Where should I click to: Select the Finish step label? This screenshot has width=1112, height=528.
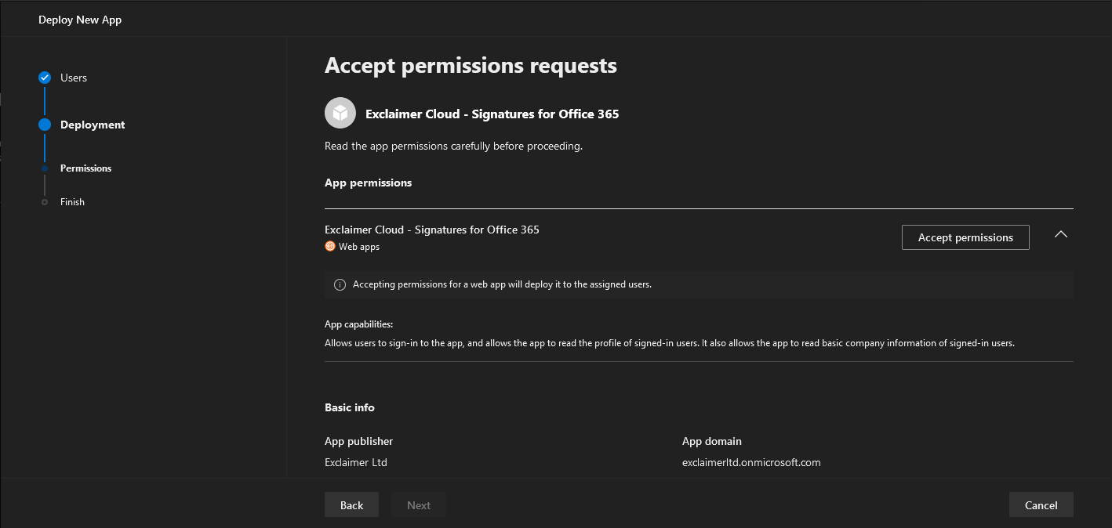tap(72, 202)
